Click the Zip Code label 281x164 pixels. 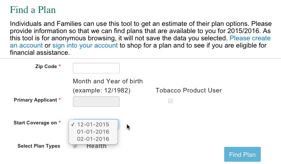pos(46,67)
